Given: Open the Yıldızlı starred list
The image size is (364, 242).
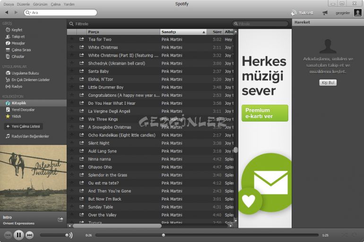Looking at the screenshot, I should 13,116.
